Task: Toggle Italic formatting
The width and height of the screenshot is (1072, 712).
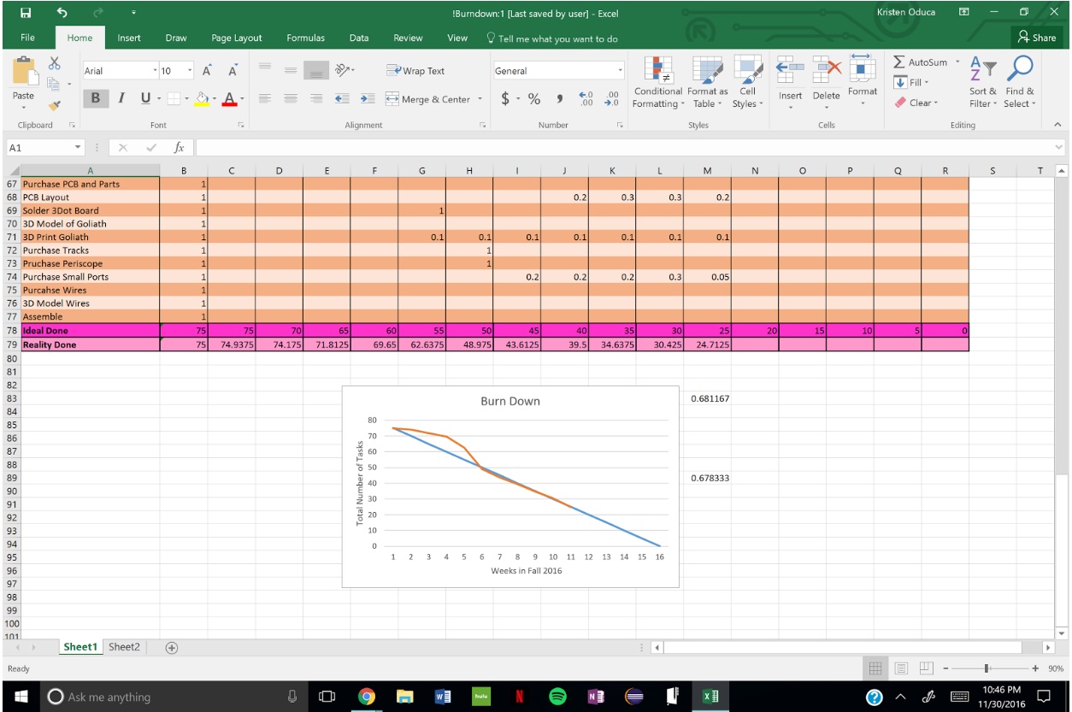Action: coord(121,99)
